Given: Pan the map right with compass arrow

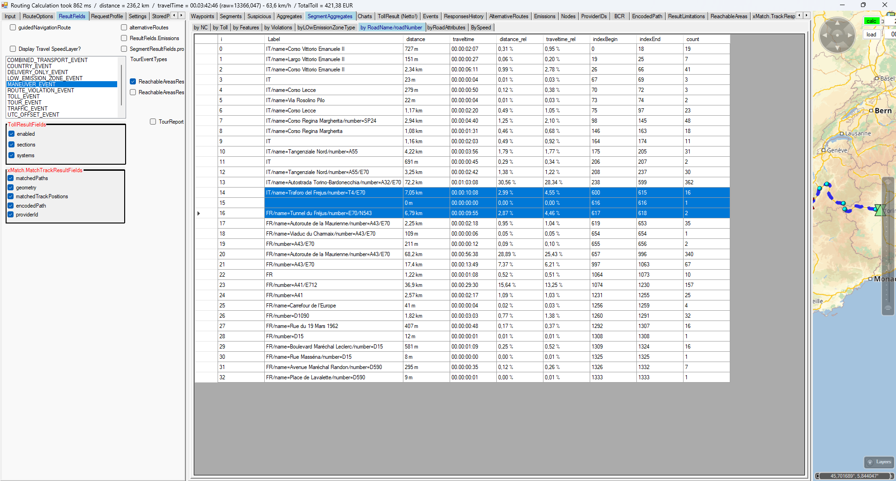Looking at the screenshot, I should 849,35.
